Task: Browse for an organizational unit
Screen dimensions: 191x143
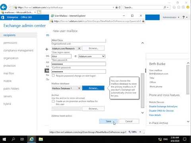Action: coord(93,48)
